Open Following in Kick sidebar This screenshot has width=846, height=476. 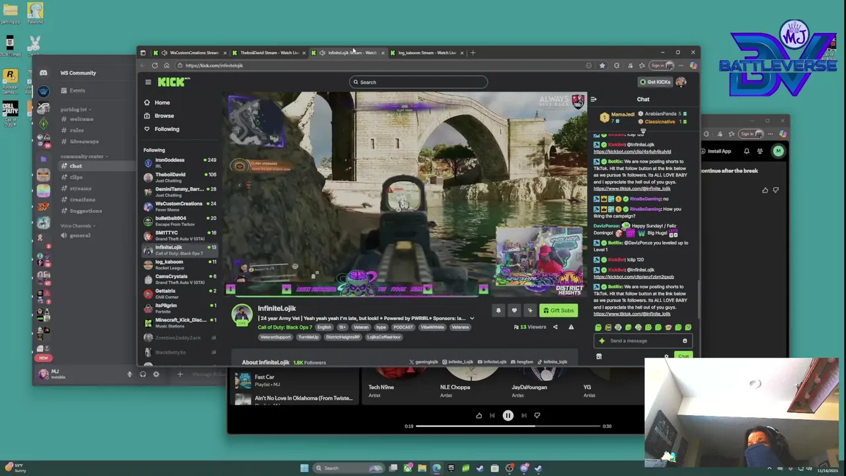pyautogui.click(x=167, y=129)
